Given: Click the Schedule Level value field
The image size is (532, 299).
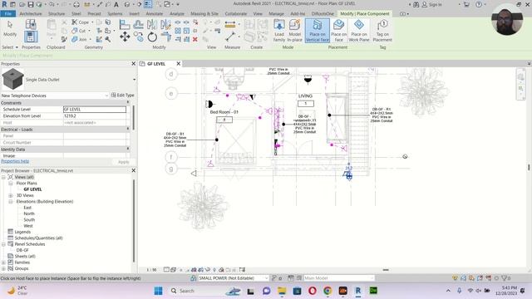Looking at the screenshot, I should [x=95, y=109].
